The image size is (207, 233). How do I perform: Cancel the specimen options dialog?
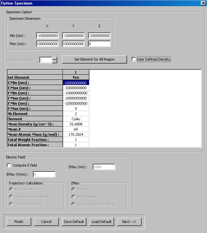point(46,222)
